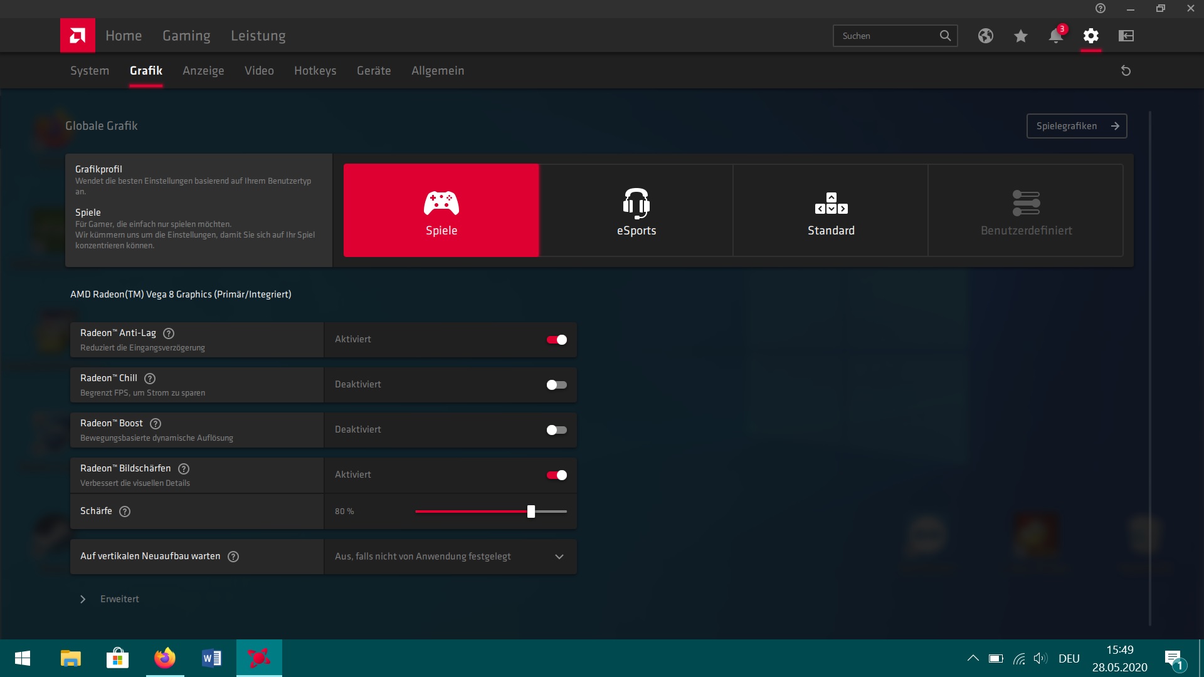Open Firefox from the taskbar
1204x677 pixels.
(165, 658)
